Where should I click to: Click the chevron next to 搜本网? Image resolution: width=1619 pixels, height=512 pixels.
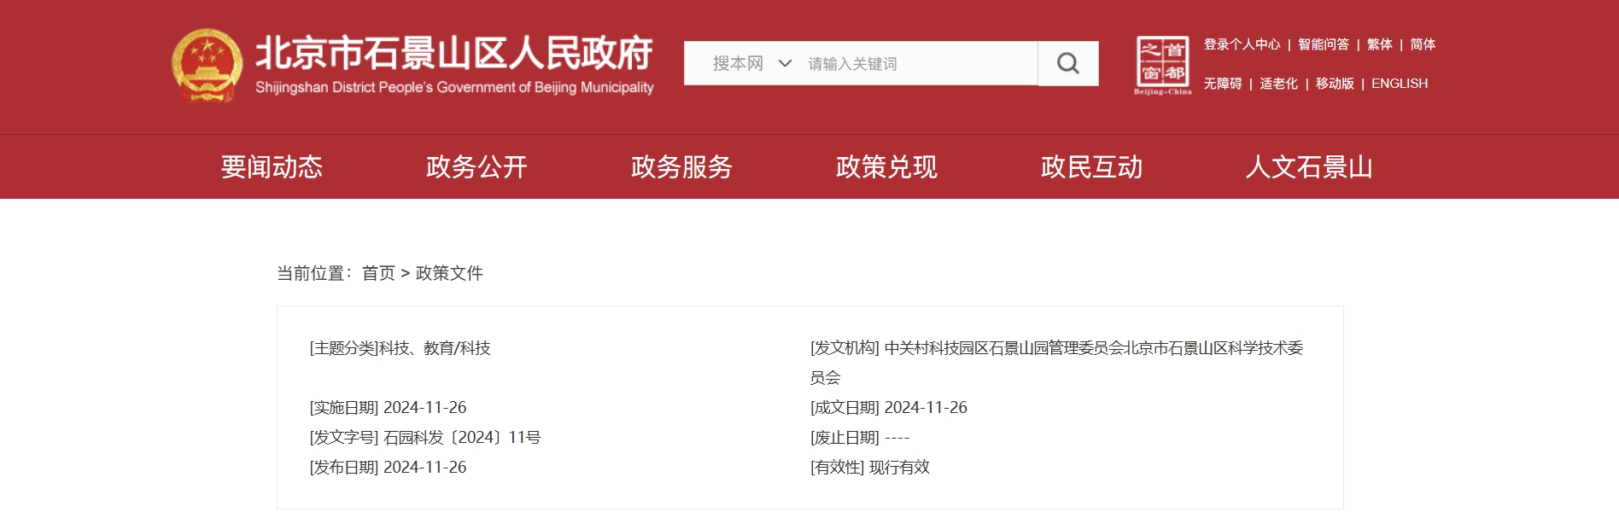click(785, 64)
